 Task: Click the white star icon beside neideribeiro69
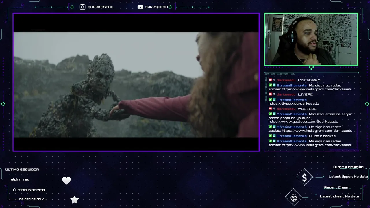(x=75, y=200)
